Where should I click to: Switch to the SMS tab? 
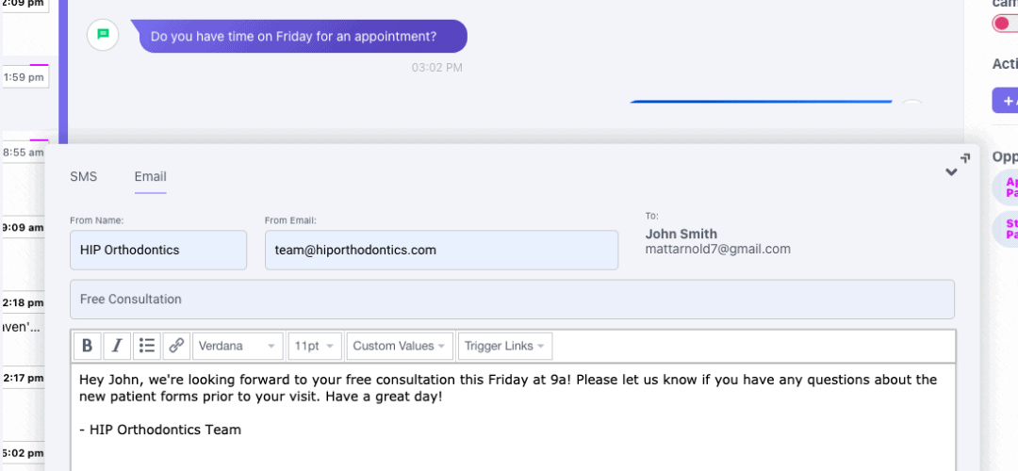(84, 176)
